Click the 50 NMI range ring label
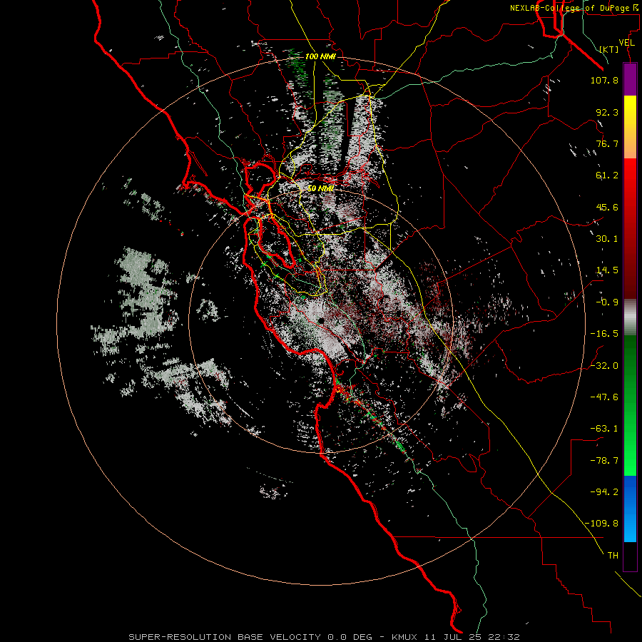642x642 pixels. [x=320, y=188]
